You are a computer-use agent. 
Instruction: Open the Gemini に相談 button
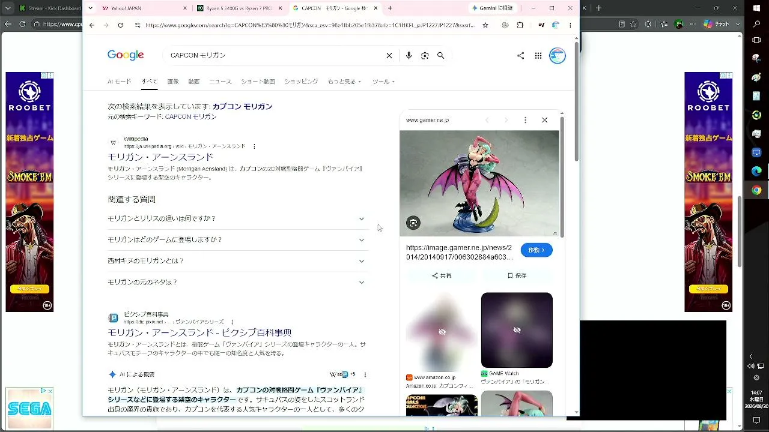pyautogui.click(x=493, y=8)
